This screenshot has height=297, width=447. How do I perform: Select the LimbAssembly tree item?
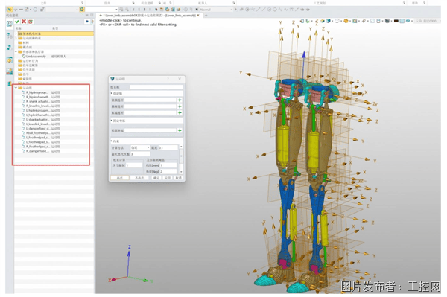[x=36, y=56]
